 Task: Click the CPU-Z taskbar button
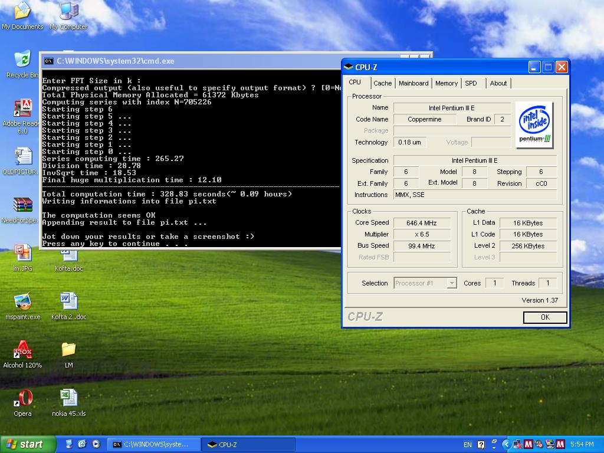pyautogui.click(x=249, y=445)
